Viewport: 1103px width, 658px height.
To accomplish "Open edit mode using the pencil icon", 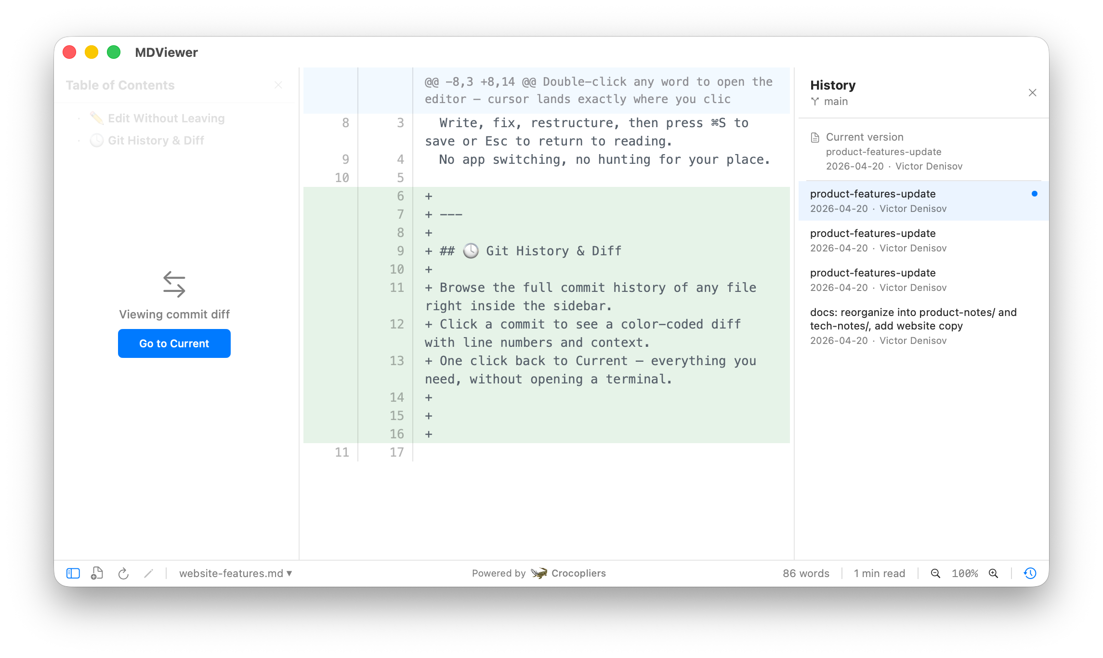I will (x=148, y=573).
